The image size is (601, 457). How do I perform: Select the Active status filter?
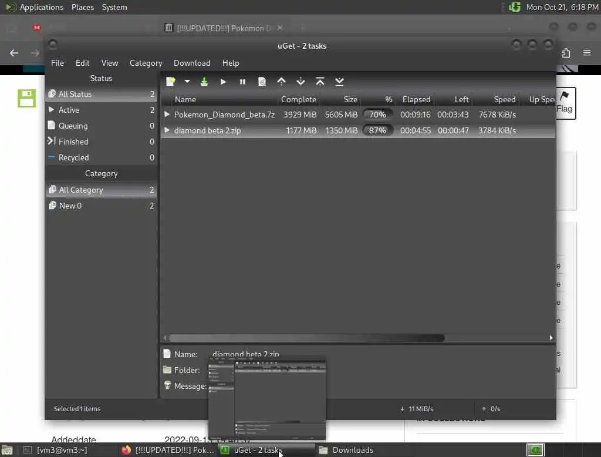[101, 110]
